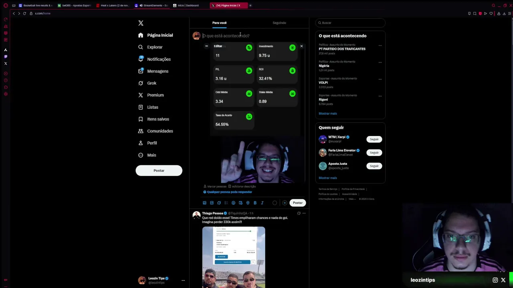Screen dimensions: 513x288
Task: Click the large Postar button in the sidebar
Action: click(159, 170)
